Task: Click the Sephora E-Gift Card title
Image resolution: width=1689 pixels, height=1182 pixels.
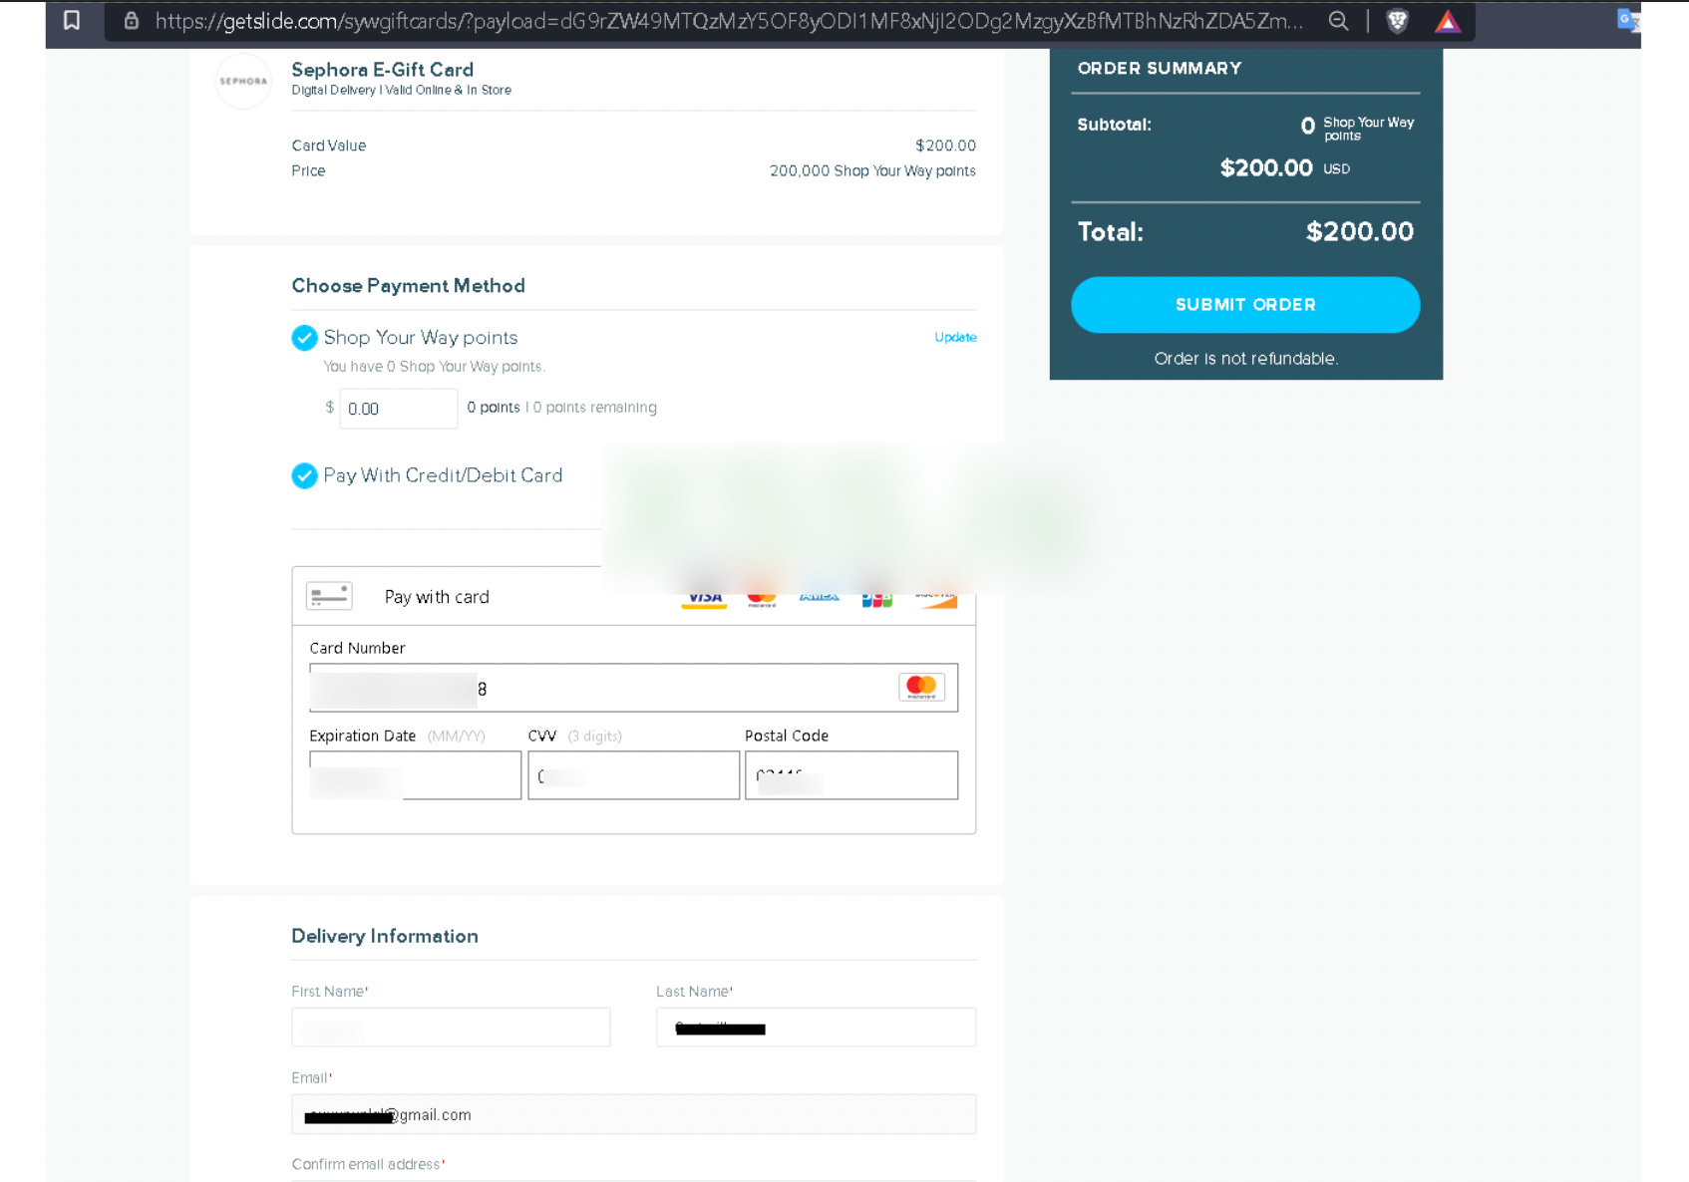Action: (382, 70)
